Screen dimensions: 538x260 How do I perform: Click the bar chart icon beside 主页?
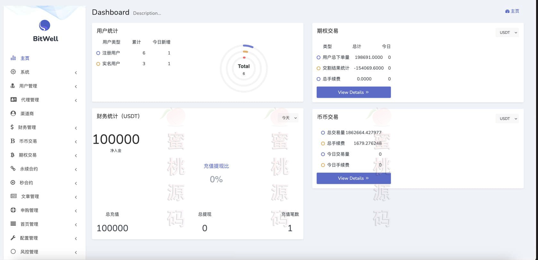click(13, 58)
